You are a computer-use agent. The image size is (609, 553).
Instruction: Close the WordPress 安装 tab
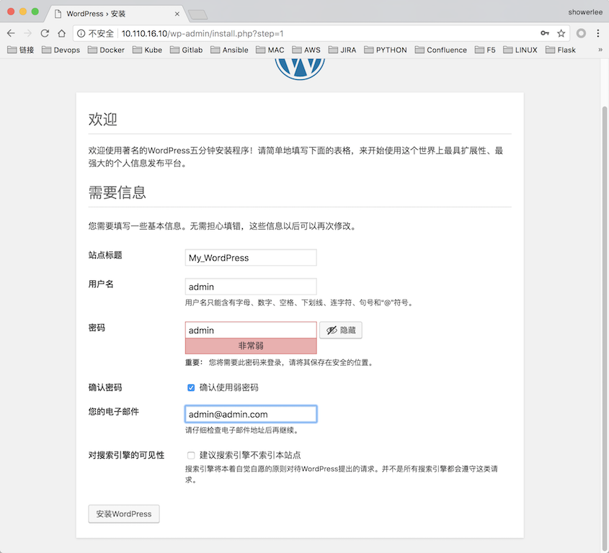pos(177,14)
